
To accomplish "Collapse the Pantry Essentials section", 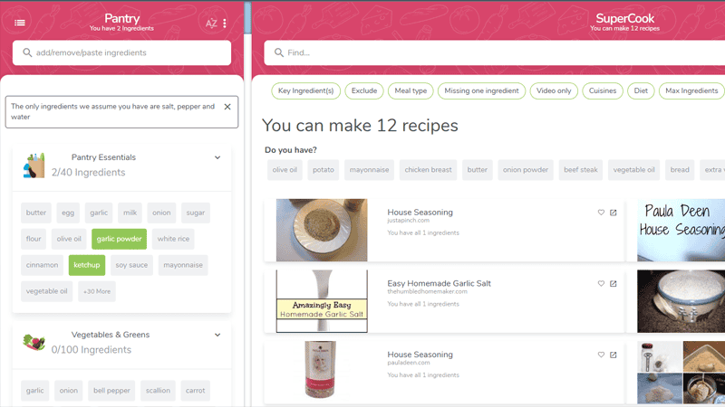I will [x=217, y=157].
